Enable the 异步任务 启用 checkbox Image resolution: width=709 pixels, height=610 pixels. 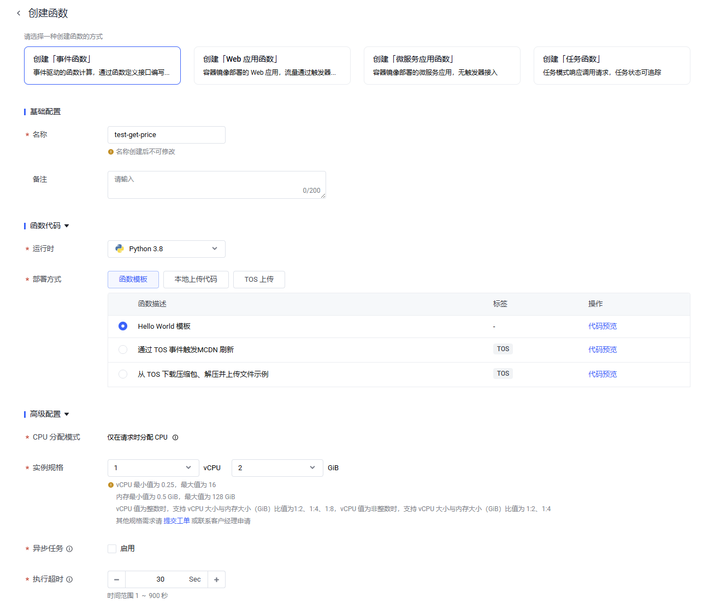pyautogui.click(x=112, y=549)
